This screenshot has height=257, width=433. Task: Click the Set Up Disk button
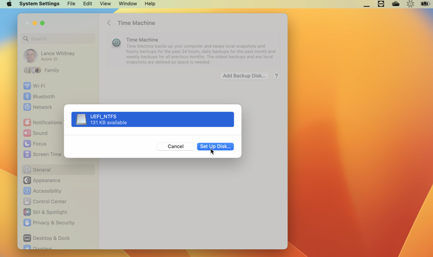point(215,146)
